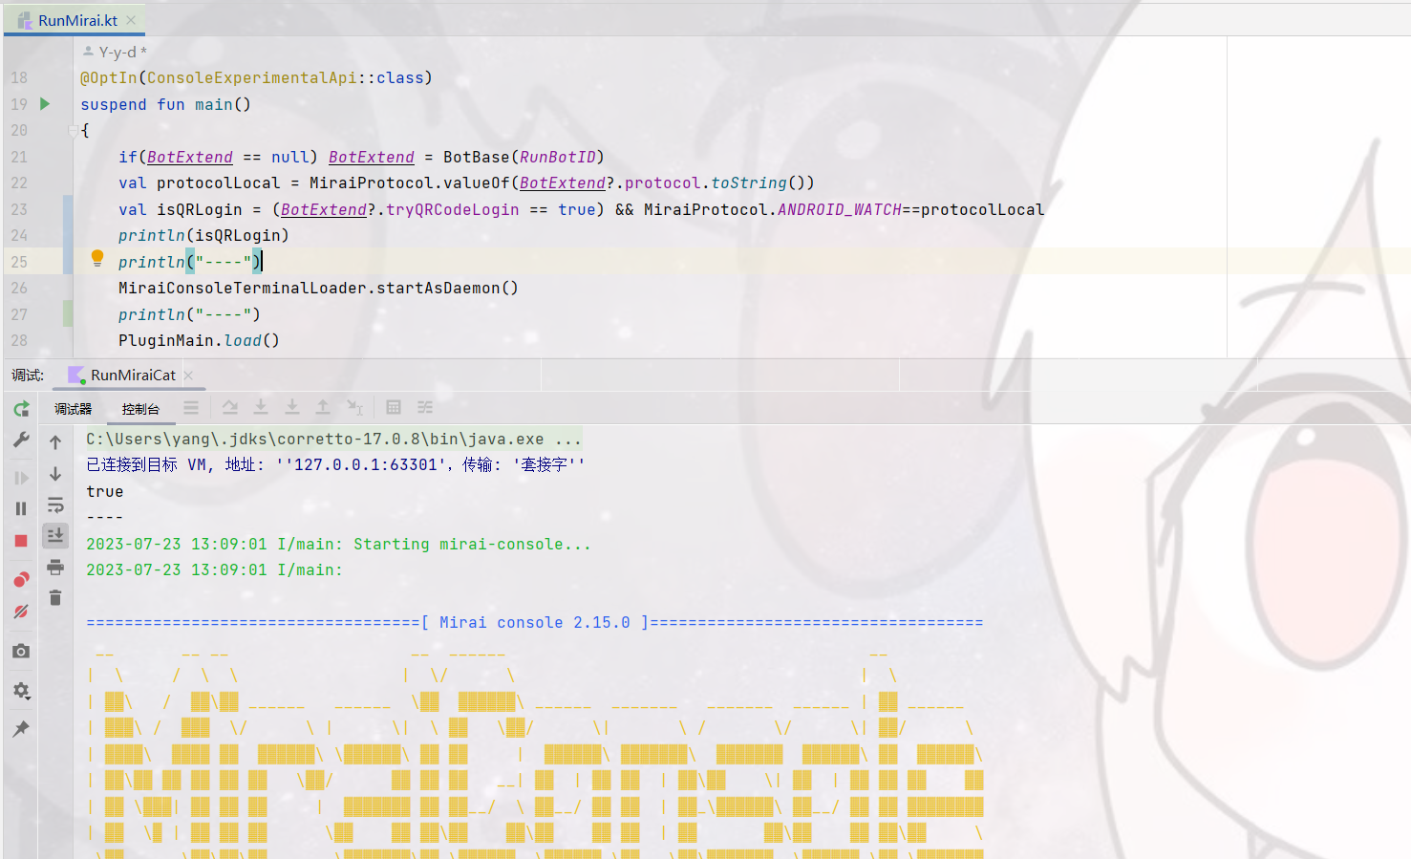
Task: Switch to the 调试器 debugger tab
Action: 73,409
